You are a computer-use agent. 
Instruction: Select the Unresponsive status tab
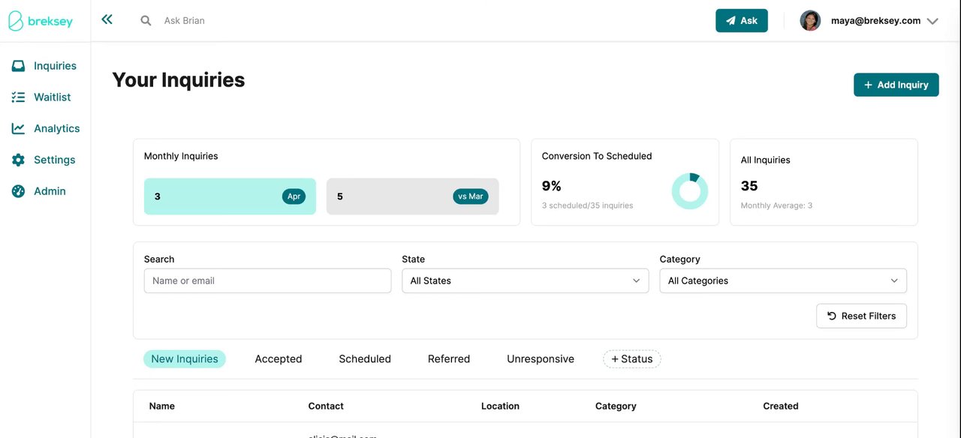tap(540, 359)
